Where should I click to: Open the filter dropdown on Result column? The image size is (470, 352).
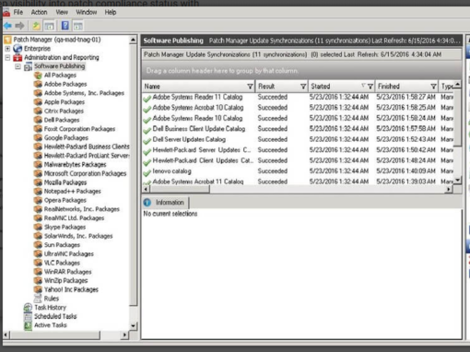pyautogui.click(x=303, y=87)
